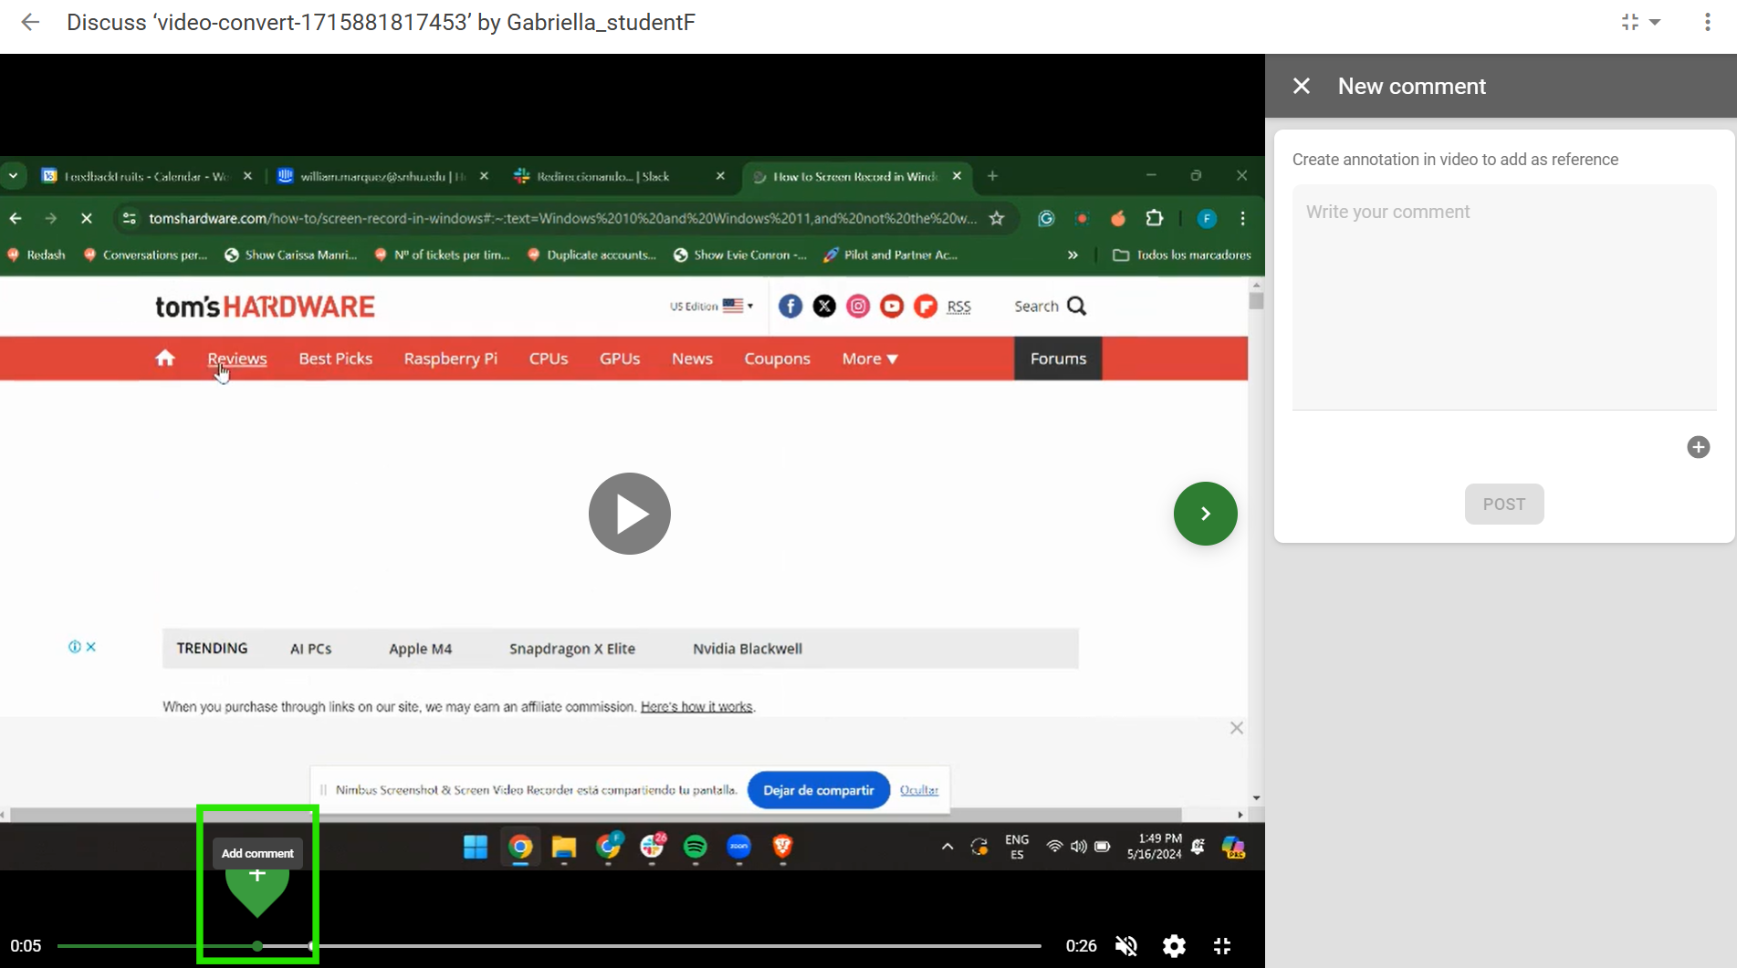Open Tom's Hardware YouTube icon
This screenshot has height=968, width=1737.
click(x=892, y=307)
